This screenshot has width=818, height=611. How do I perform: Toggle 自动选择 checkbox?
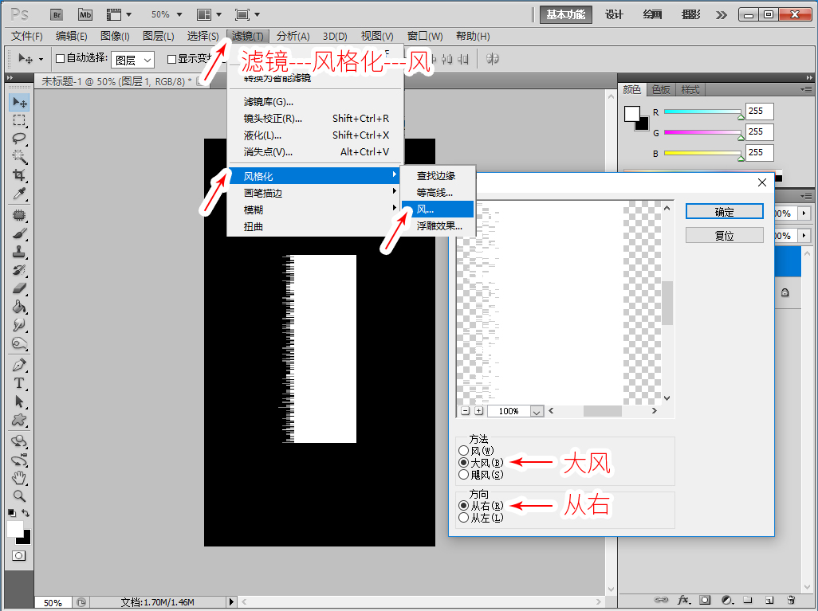point(60,58)
